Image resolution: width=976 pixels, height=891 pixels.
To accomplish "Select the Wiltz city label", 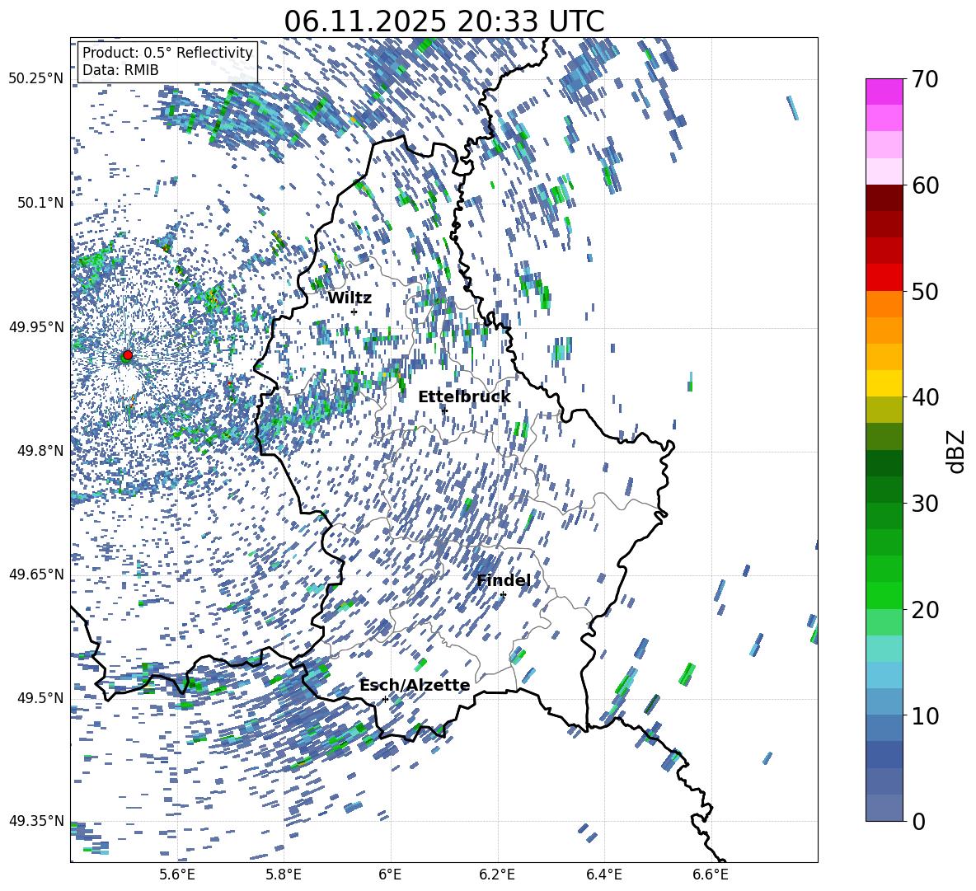I will (x=350, y=298).
